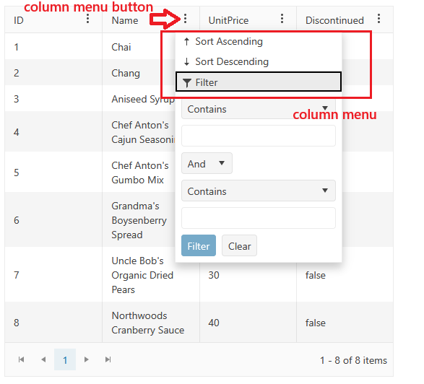This screenshot has height=384, width=424.
Task: Go to the first page
Action: coord(22,359)
